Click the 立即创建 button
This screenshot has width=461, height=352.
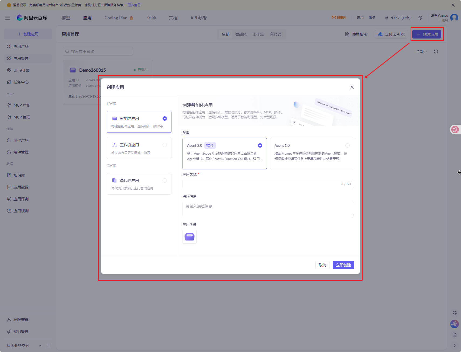(x=343, y=265)
